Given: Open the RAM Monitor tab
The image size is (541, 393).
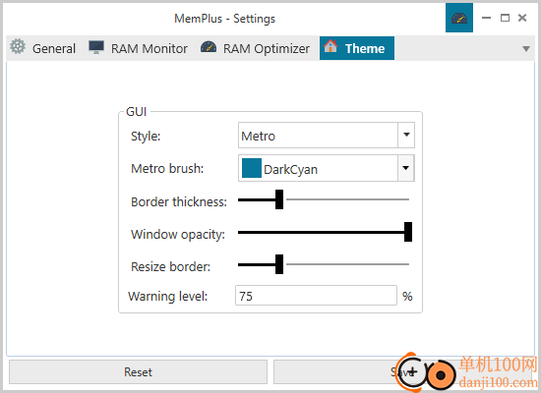Looking at the screenshot, I should (138, 48).
